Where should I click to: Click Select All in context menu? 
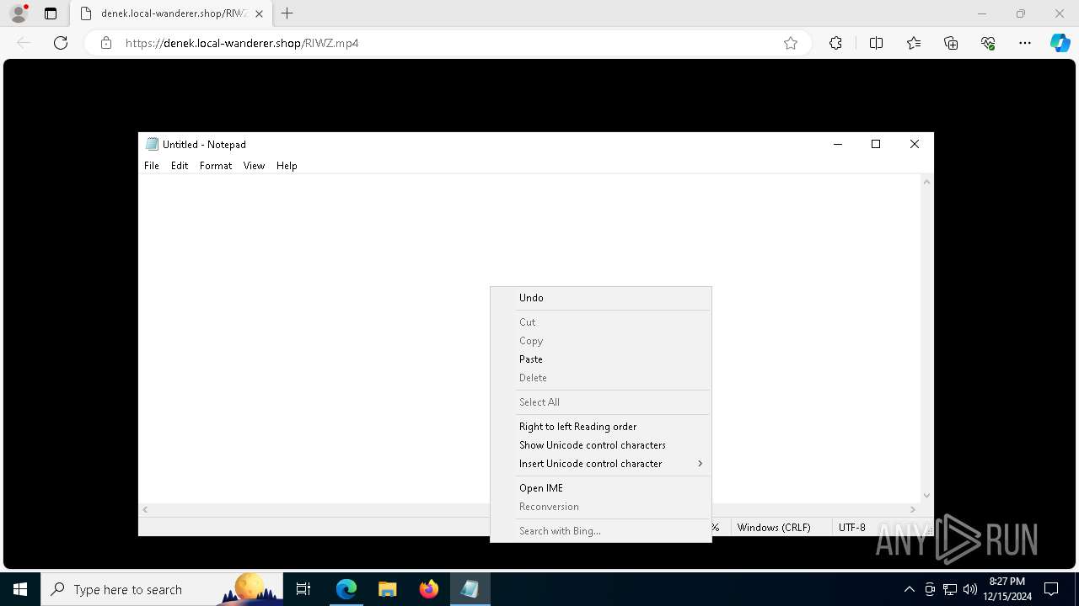point(601,402)
